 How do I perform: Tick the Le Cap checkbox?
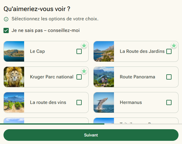click(x=79, y=51)
